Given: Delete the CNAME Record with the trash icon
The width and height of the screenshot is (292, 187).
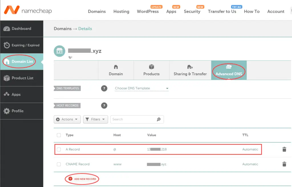Looking at the screenshot, I should 284,164.
